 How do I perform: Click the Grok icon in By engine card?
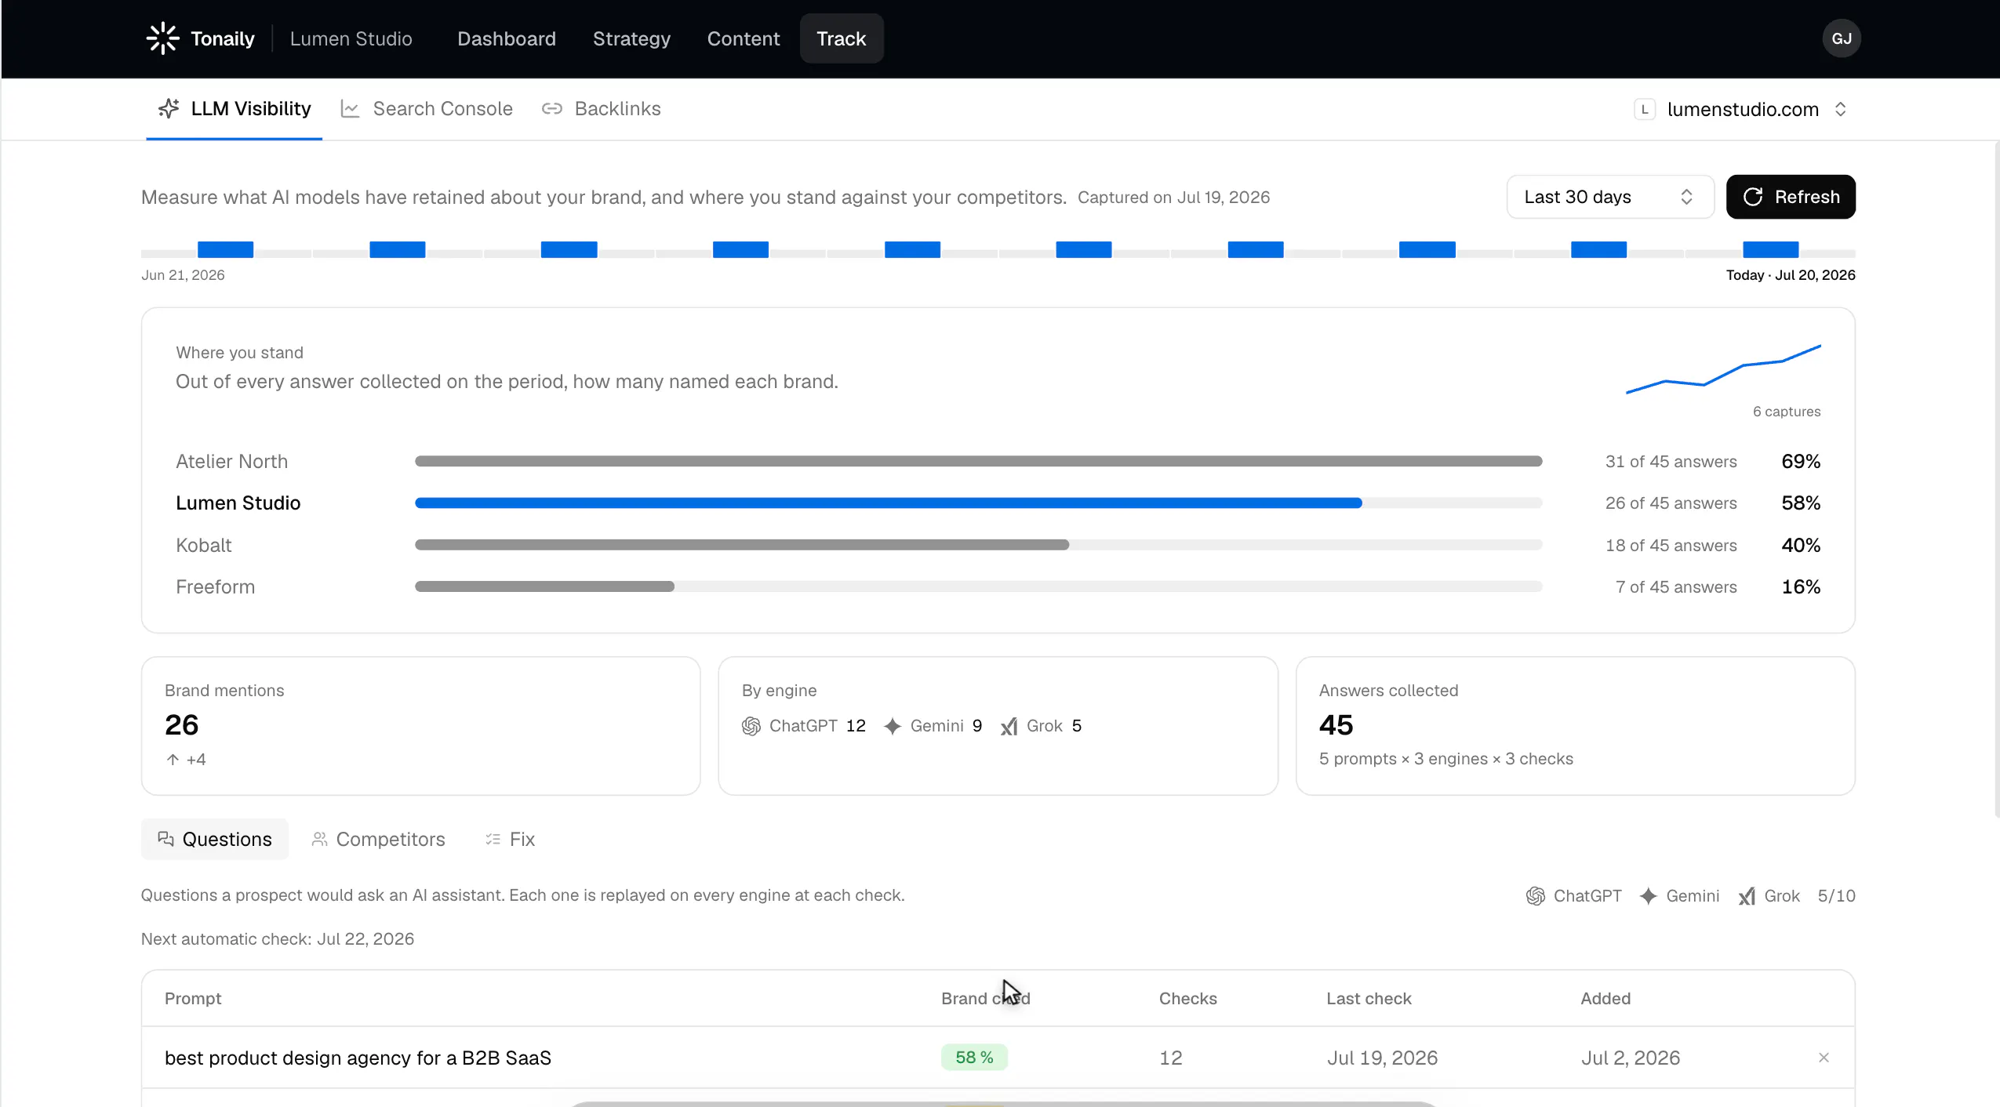point(1009,726)
